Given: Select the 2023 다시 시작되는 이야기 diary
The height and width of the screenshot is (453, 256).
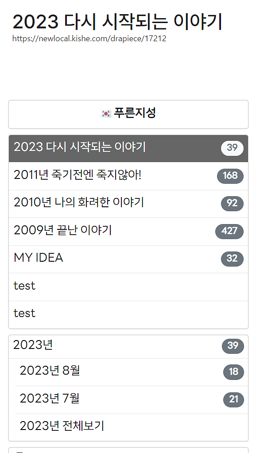Looking at the screenshot, I should 128,148.
